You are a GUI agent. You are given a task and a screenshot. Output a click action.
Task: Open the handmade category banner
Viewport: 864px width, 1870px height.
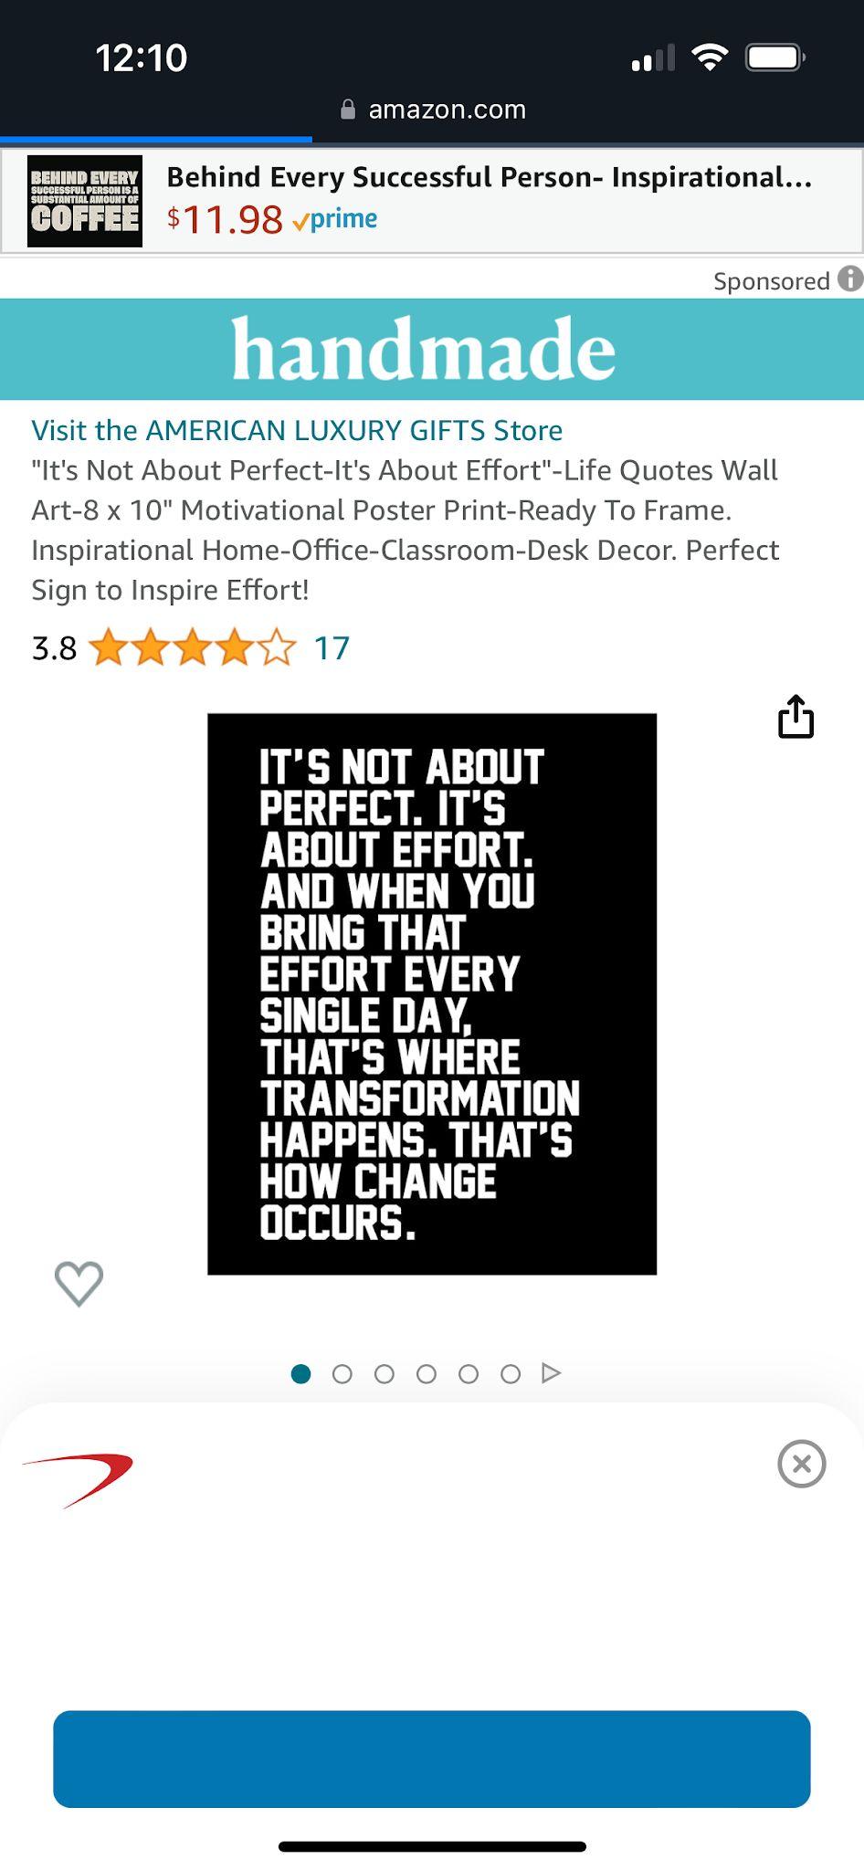(432, 349)
